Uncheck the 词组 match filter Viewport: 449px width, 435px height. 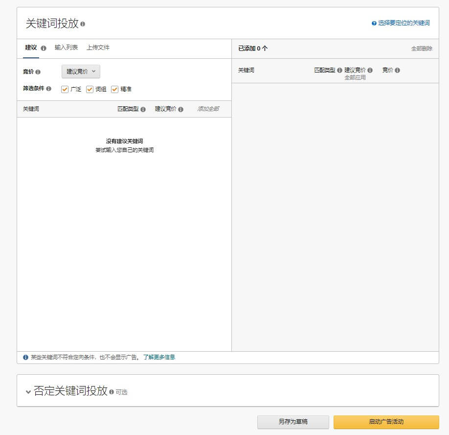point(90,90)
